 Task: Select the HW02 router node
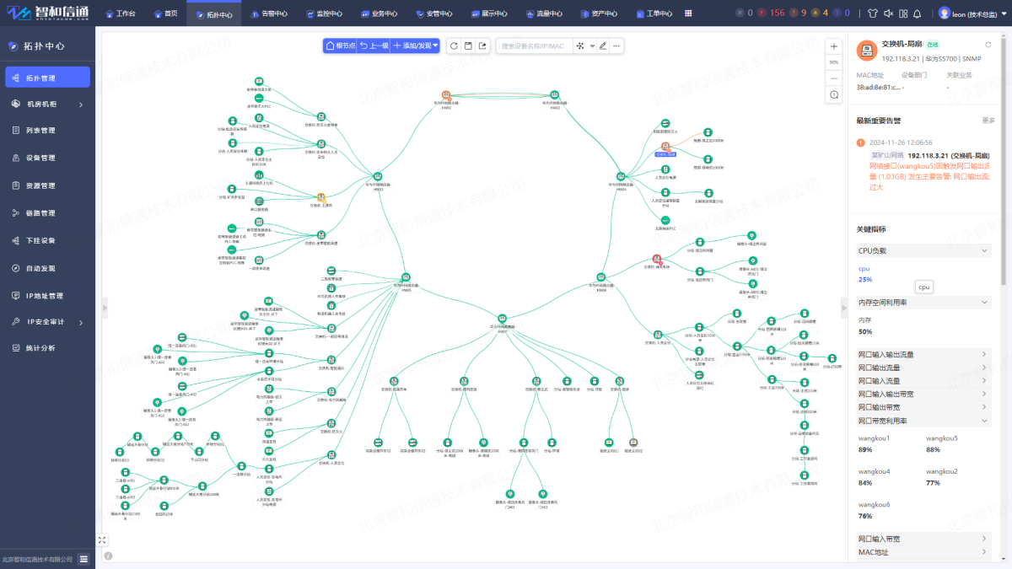(x=555, y=95)
